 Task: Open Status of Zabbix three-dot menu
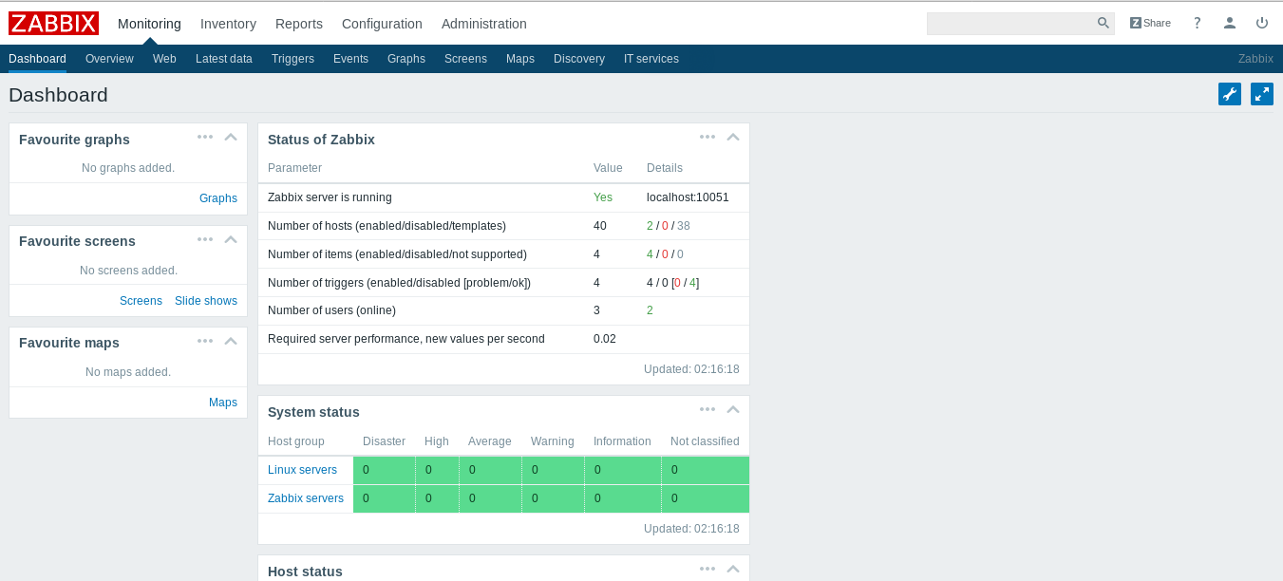coord(708,137)
